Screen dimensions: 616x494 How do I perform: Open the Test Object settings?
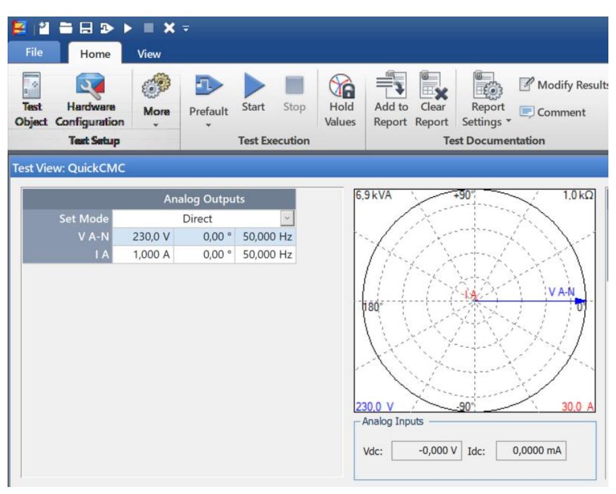tap(31, 100)
